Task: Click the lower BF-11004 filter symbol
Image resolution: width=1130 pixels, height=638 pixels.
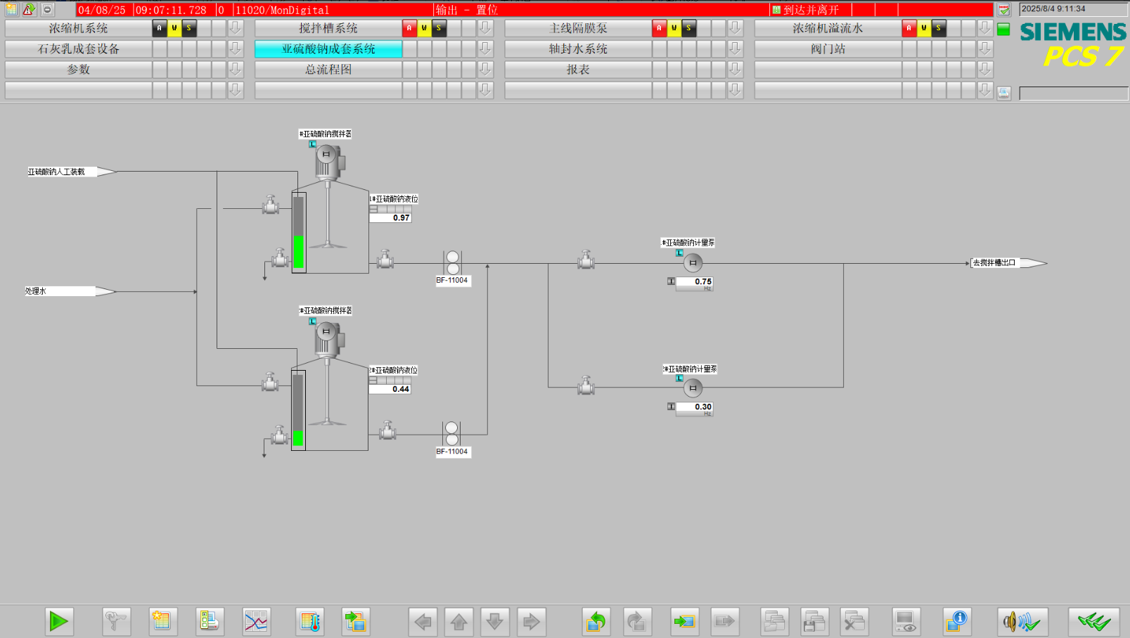Action: [451, 434]
